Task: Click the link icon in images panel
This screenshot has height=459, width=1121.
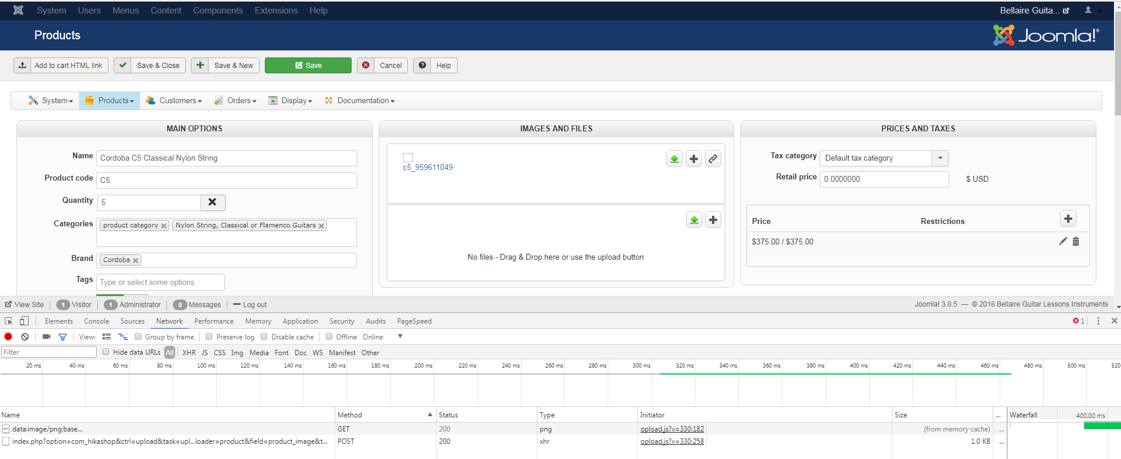Action: (713, 159)
